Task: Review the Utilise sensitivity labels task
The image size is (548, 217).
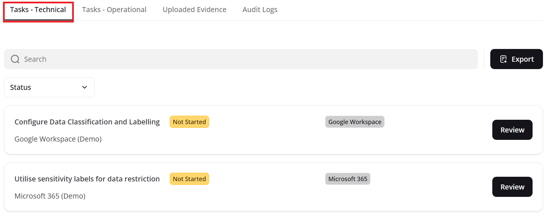Action: (512, 187)
